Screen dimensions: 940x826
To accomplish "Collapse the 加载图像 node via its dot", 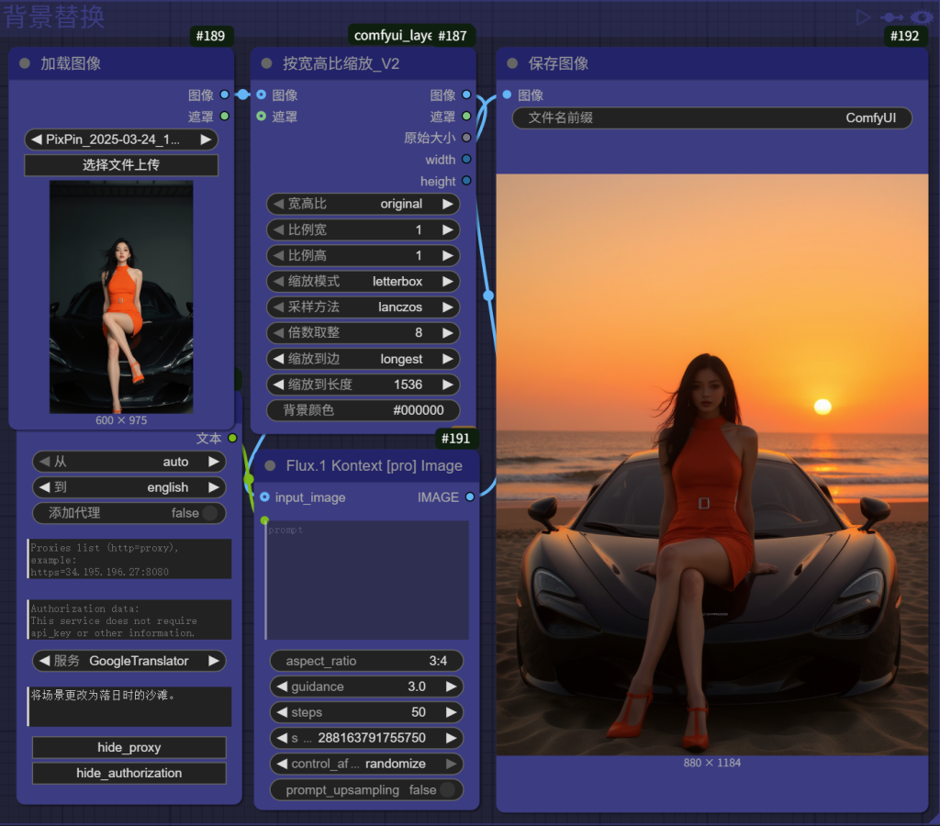I will [x=25, y=63].
